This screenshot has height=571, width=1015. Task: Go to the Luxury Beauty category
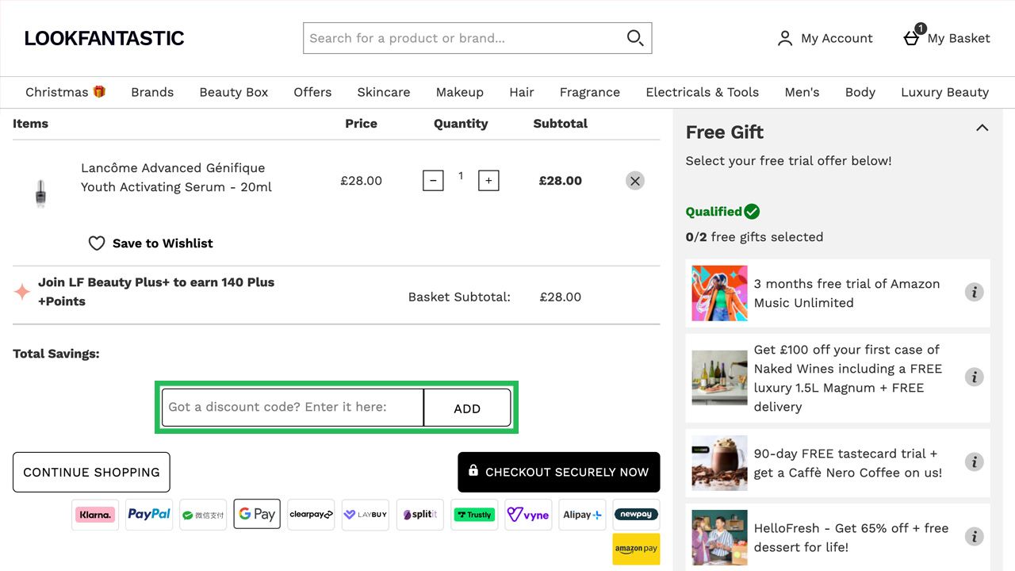[944, 92]
